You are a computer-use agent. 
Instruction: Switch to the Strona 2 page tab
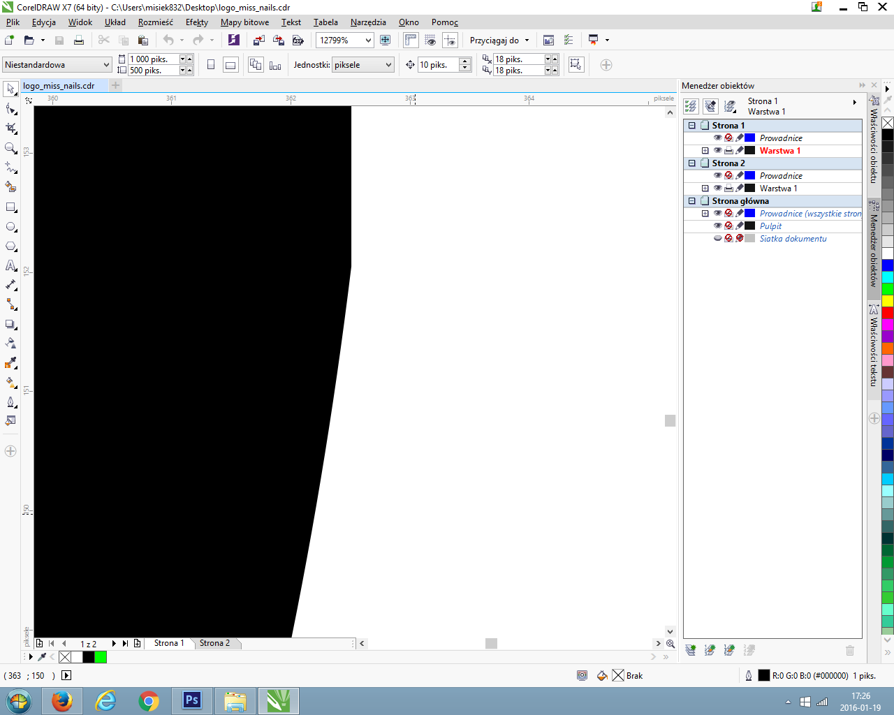[x=214, y=643]
